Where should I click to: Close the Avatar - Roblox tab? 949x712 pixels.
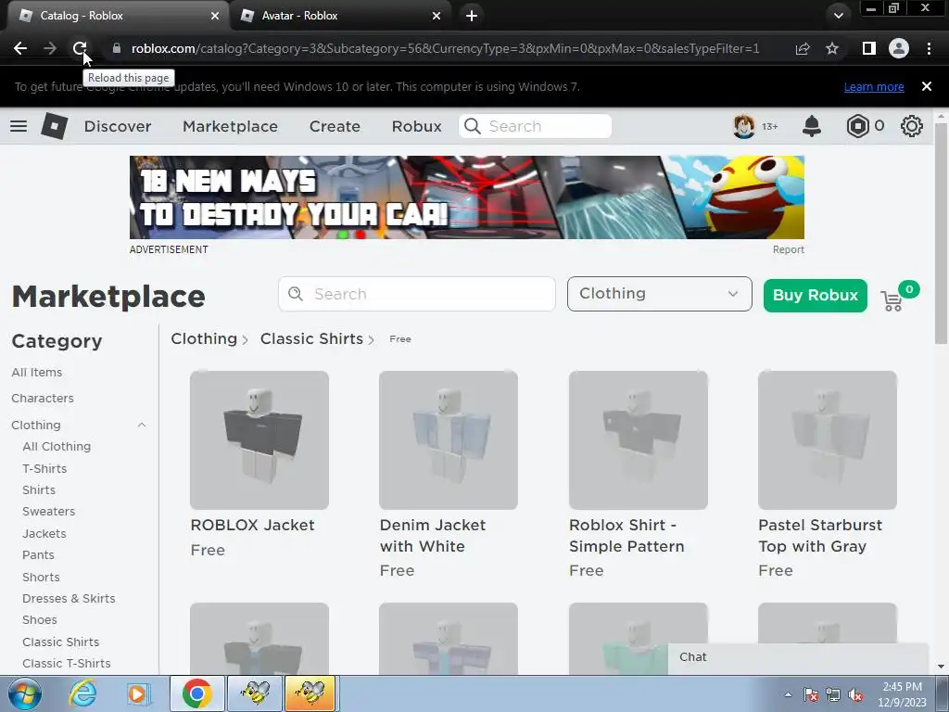tap(437, 16)
